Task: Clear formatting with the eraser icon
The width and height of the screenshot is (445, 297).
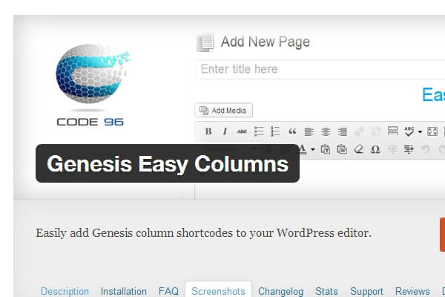Action: pyautogui.click(x=359, y=149)
